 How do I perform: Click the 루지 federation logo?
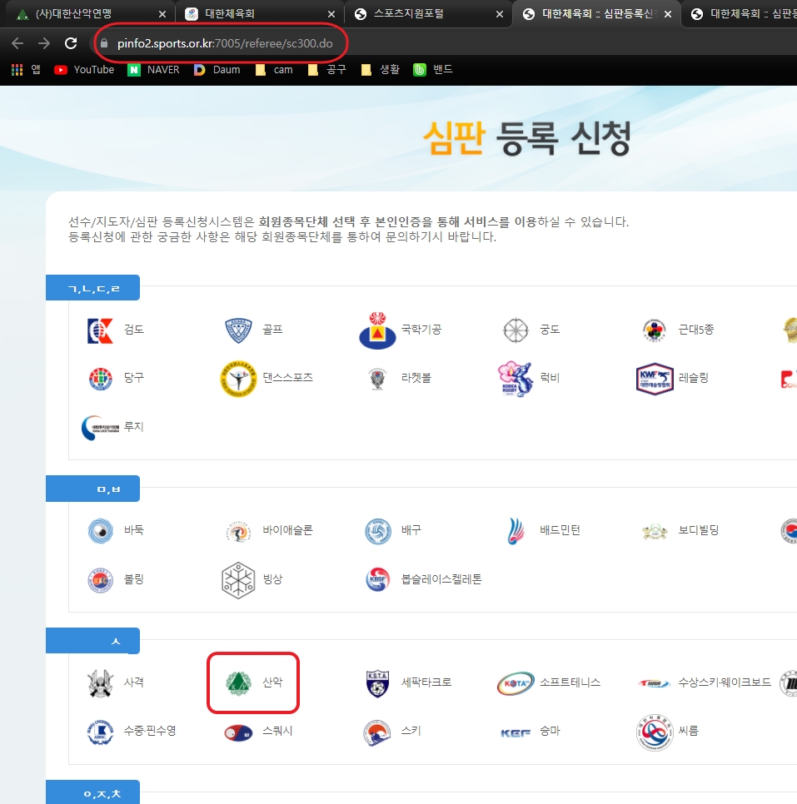pos(100,428)
